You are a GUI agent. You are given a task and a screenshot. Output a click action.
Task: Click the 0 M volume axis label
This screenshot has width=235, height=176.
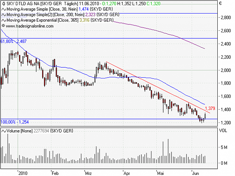(x=224, y=163)
